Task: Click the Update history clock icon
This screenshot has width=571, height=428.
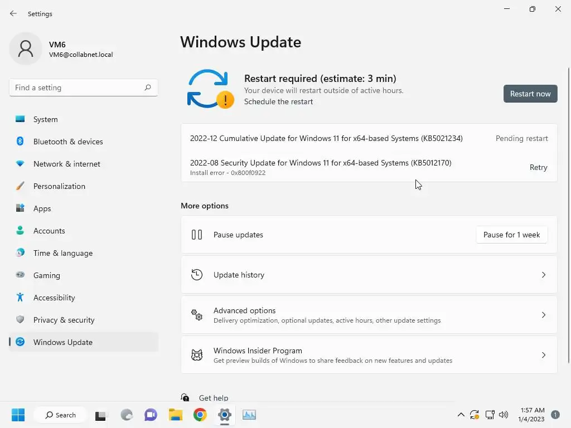Action: [197, 275]
